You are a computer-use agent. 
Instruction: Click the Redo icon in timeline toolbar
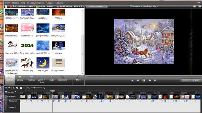9,88
